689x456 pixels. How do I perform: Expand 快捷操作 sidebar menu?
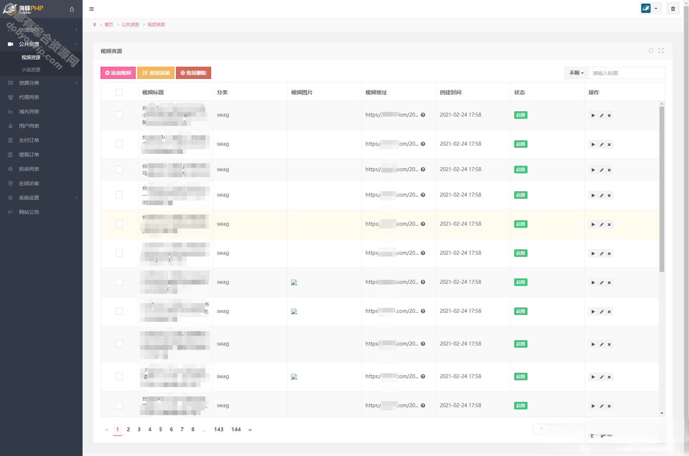tap(41, 30)
